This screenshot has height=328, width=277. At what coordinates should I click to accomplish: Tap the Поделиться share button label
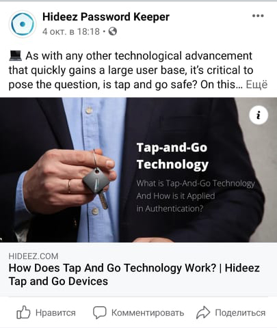pos(240,313)
